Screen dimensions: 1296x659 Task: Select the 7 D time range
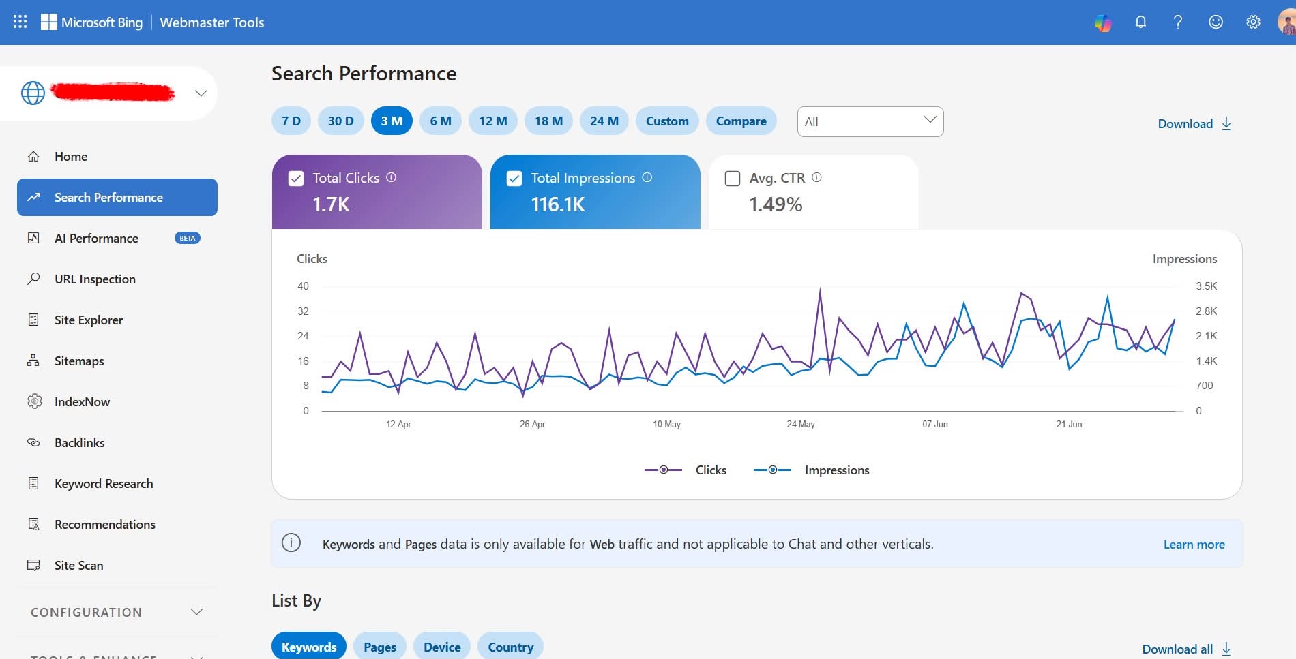(x=291, y=121)
